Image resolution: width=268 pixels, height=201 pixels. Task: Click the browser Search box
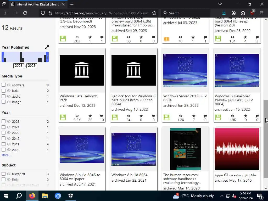pyautogui.click(x=186, y=13)
